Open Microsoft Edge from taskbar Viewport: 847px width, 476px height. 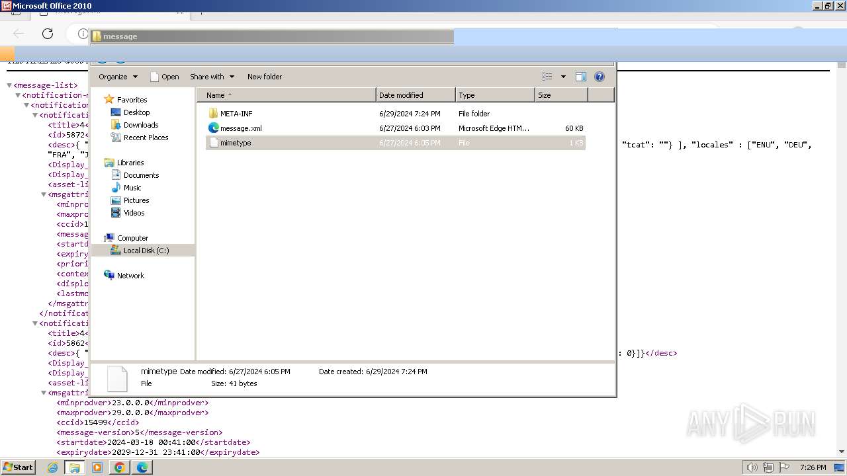pyautogui.click(x=142, y=467)
